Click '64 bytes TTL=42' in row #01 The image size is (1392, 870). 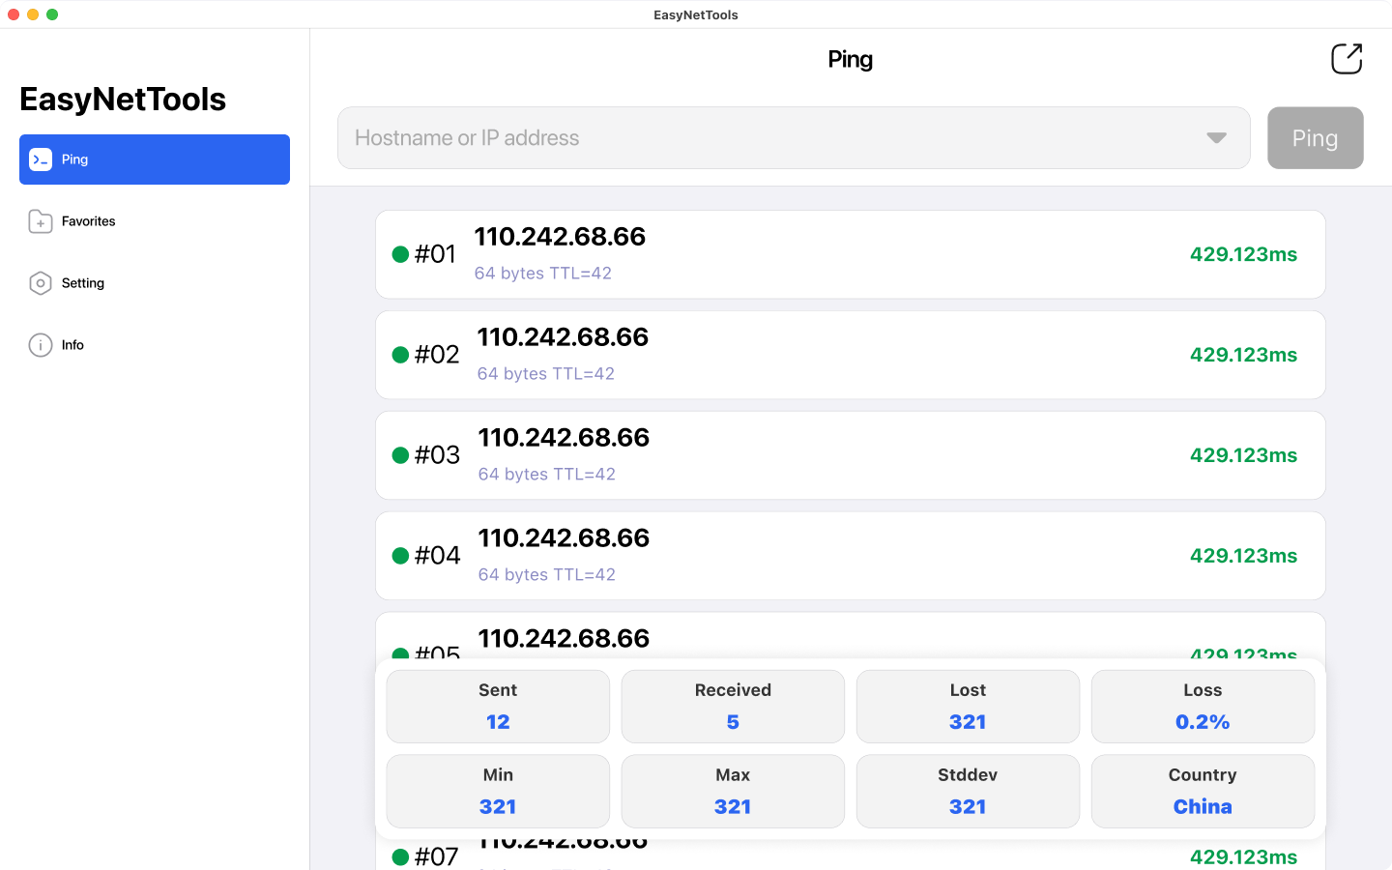point(542,274)
